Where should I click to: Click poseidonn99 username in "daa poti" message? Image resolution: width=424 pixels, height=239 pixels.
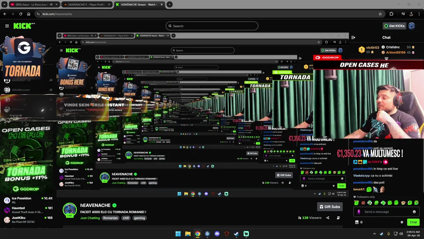click(x=362, y=183)
